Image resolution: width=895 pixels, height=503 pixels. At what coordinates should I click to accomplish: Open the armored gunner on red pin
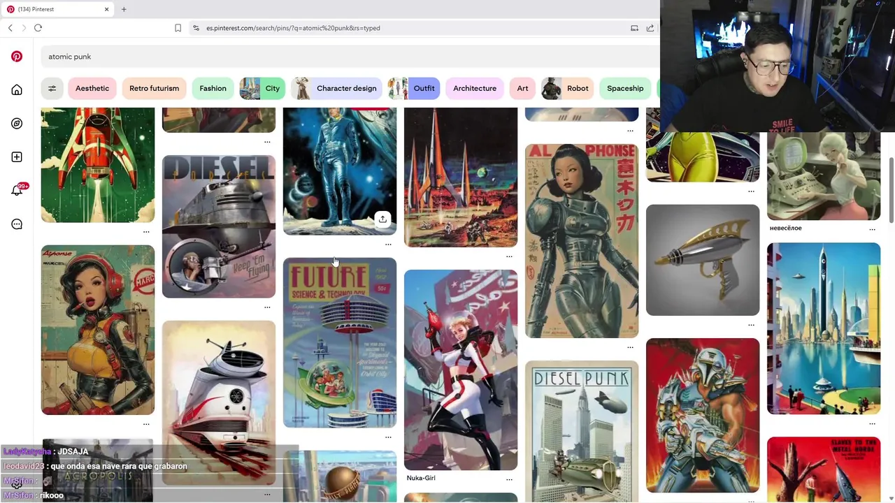[703, 416]
